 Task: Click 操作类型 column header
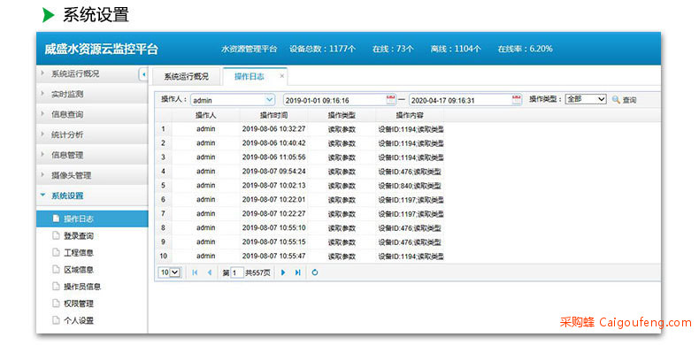(x=342, y=115)
